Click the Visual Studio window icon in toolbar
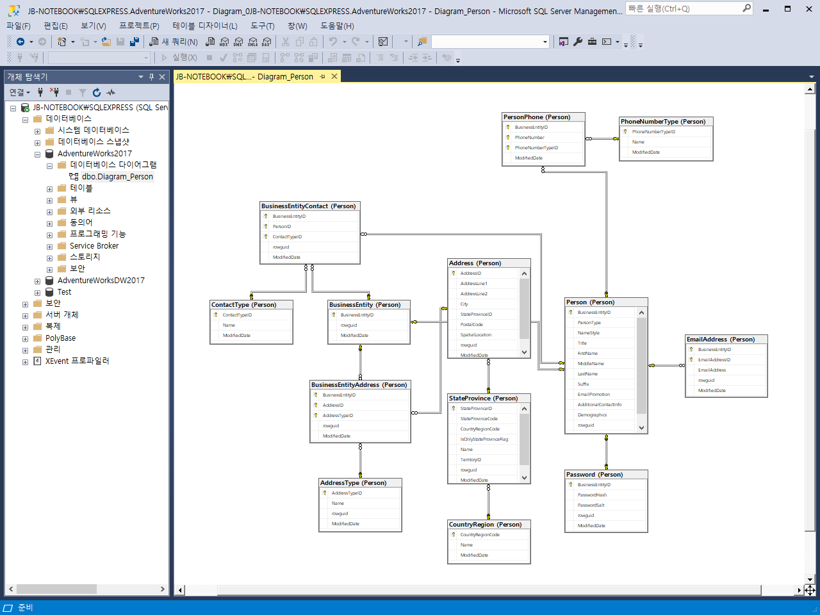 564,42
